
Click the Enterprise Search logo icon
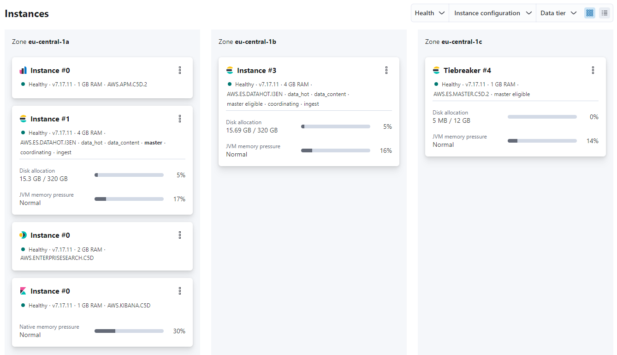tap(23, 235)
